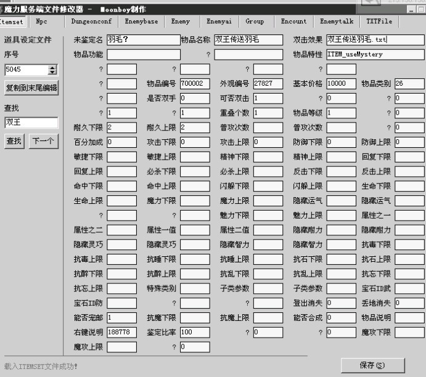Increase the 序号 value with the up arrow
Viewport: 426px width, 377px height.
coord(52,67)
